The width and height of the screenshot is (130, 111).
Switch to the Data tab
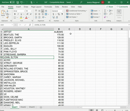(57, 7)
